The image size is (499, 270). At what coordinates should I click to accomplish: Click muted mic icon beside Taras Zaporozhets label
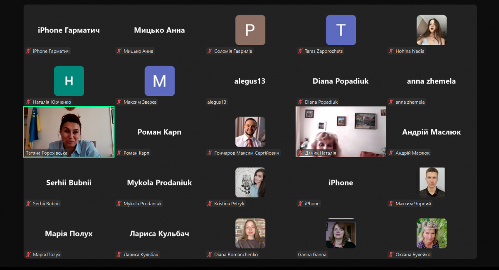pyautogui.click(x=300, y=51)
